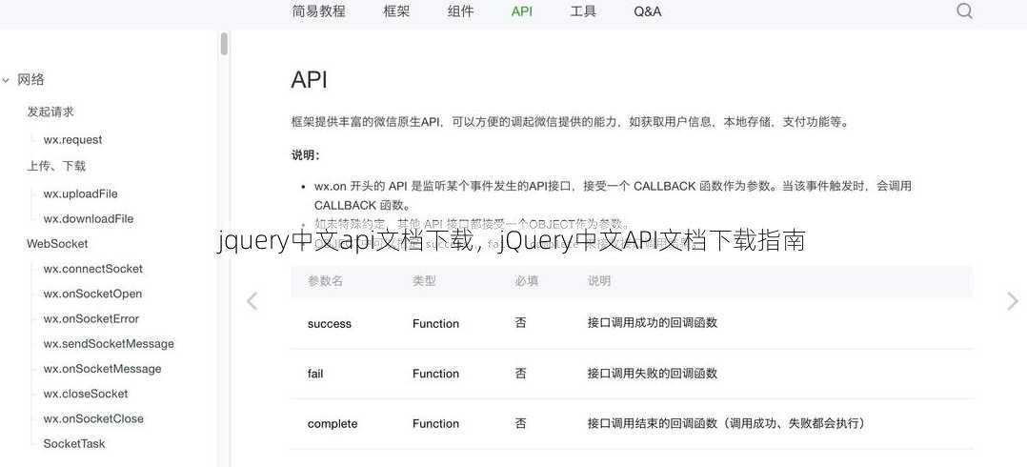Open the 框架 tab
This screenshot has height=467, width=1027.
click(395, 11)
